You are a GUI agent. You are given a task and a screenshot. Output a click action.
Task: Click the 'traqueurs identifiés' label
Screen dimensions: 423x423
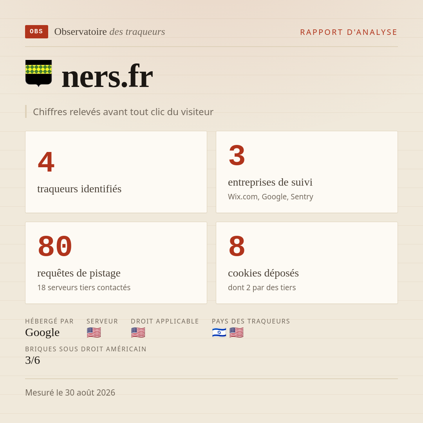click(79, 189)
